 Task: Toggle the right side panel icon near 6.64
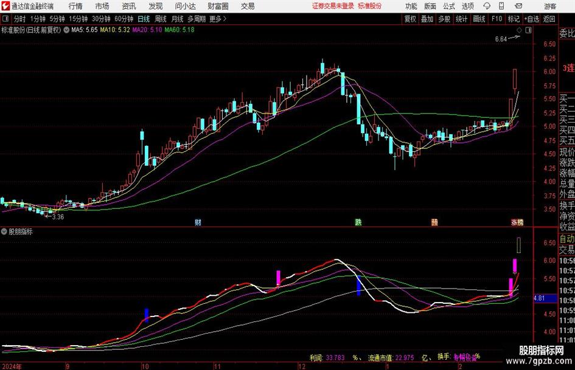(x=528, y=30)
